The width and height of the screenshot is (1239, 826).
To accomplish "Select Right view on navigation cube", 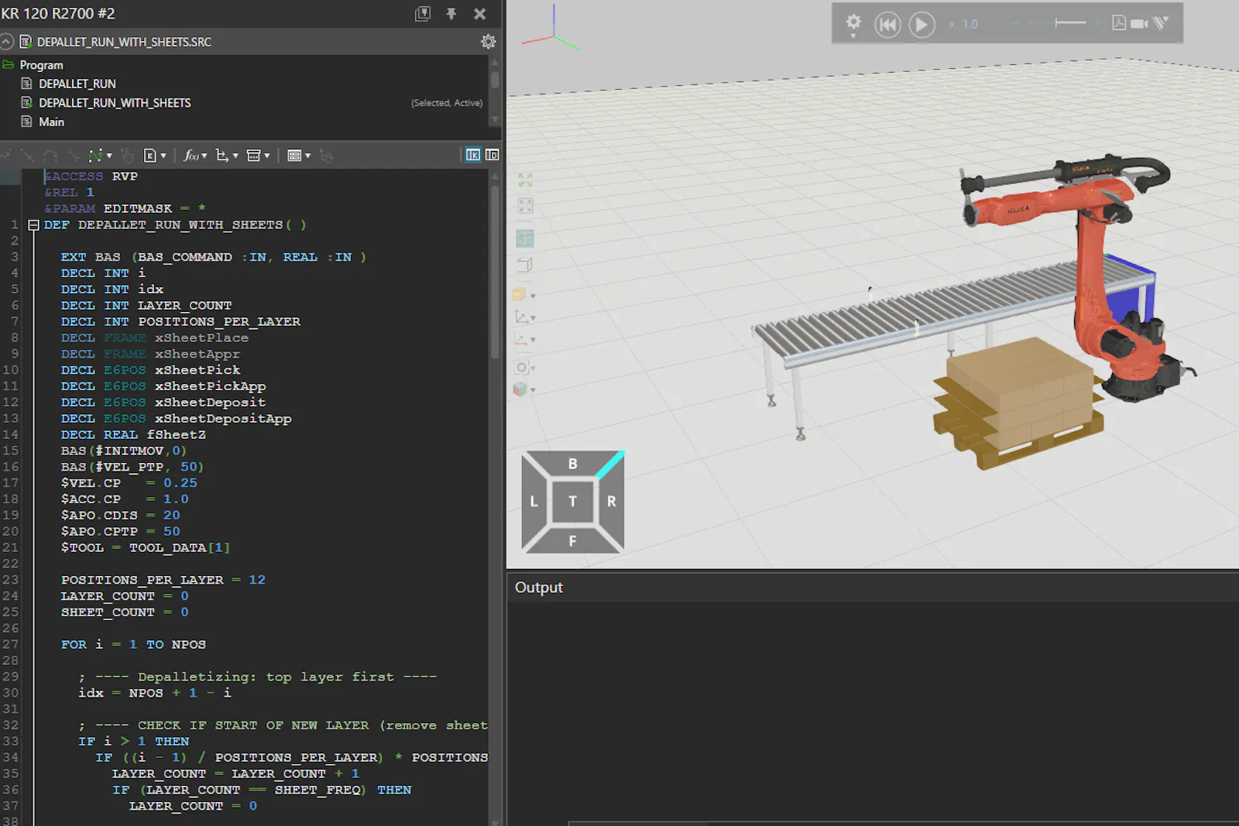I will tap(611, 502).
